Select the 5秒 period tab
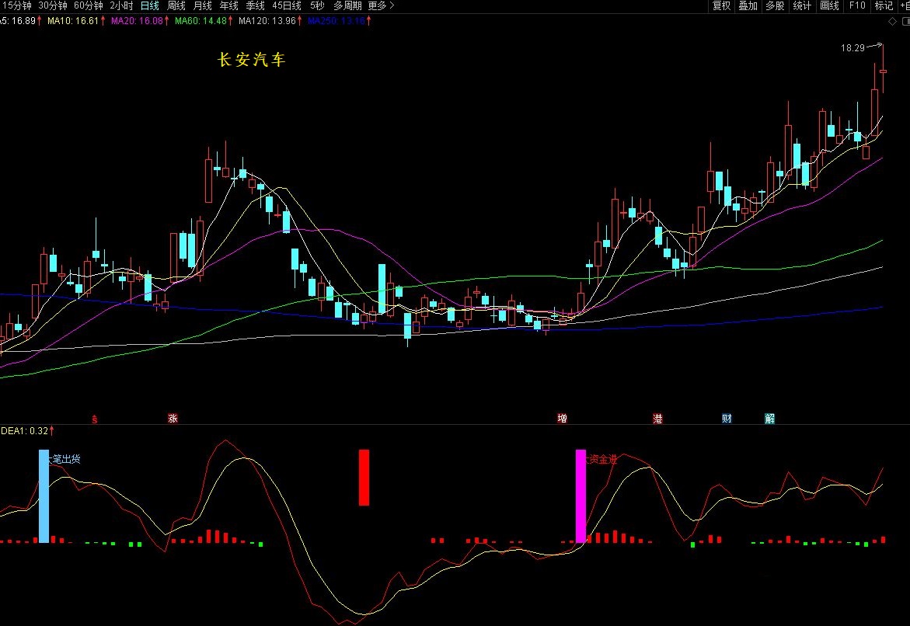Image resolution: width=910 pixels, height=626 pixels. click(317, 5)
